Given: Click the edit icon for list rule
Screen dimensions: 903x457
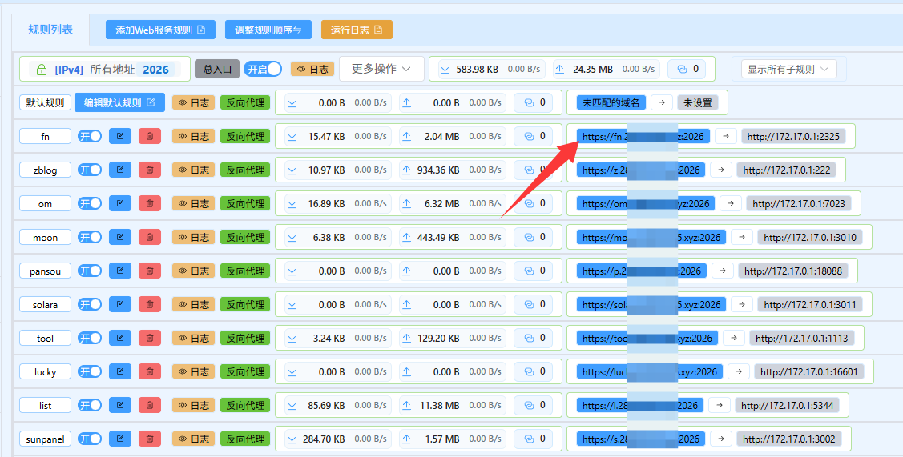Looking at the screenshot, I should (x=119, y=405).
